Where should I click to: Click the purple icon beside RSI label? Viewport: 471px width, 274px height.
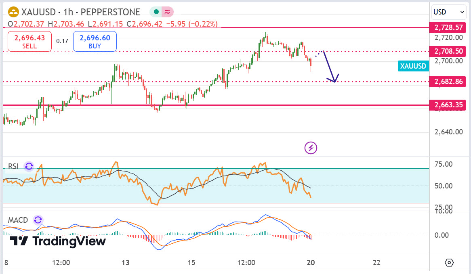coord(29,166)
